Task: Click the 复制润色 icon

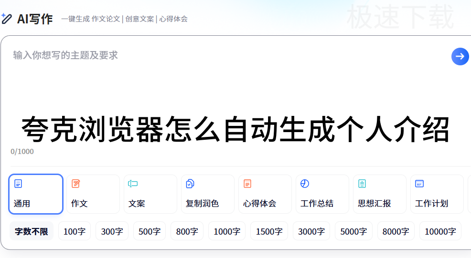Action: click(190, 184)
